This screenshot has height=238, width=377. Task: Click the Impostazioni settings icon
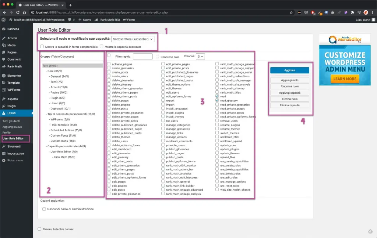(x=4, y=153)
